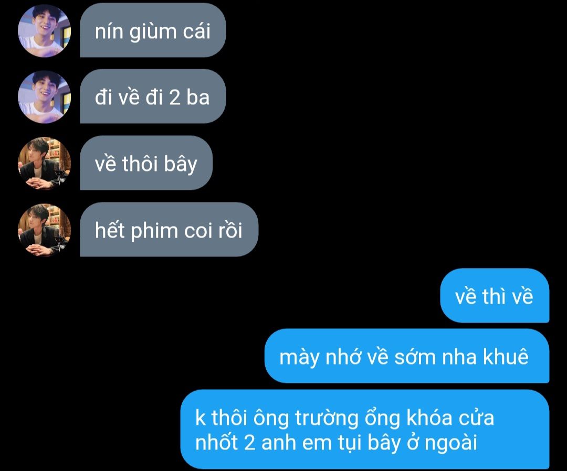Tap the word "ba" in second gray bubble

click(198, 98)
